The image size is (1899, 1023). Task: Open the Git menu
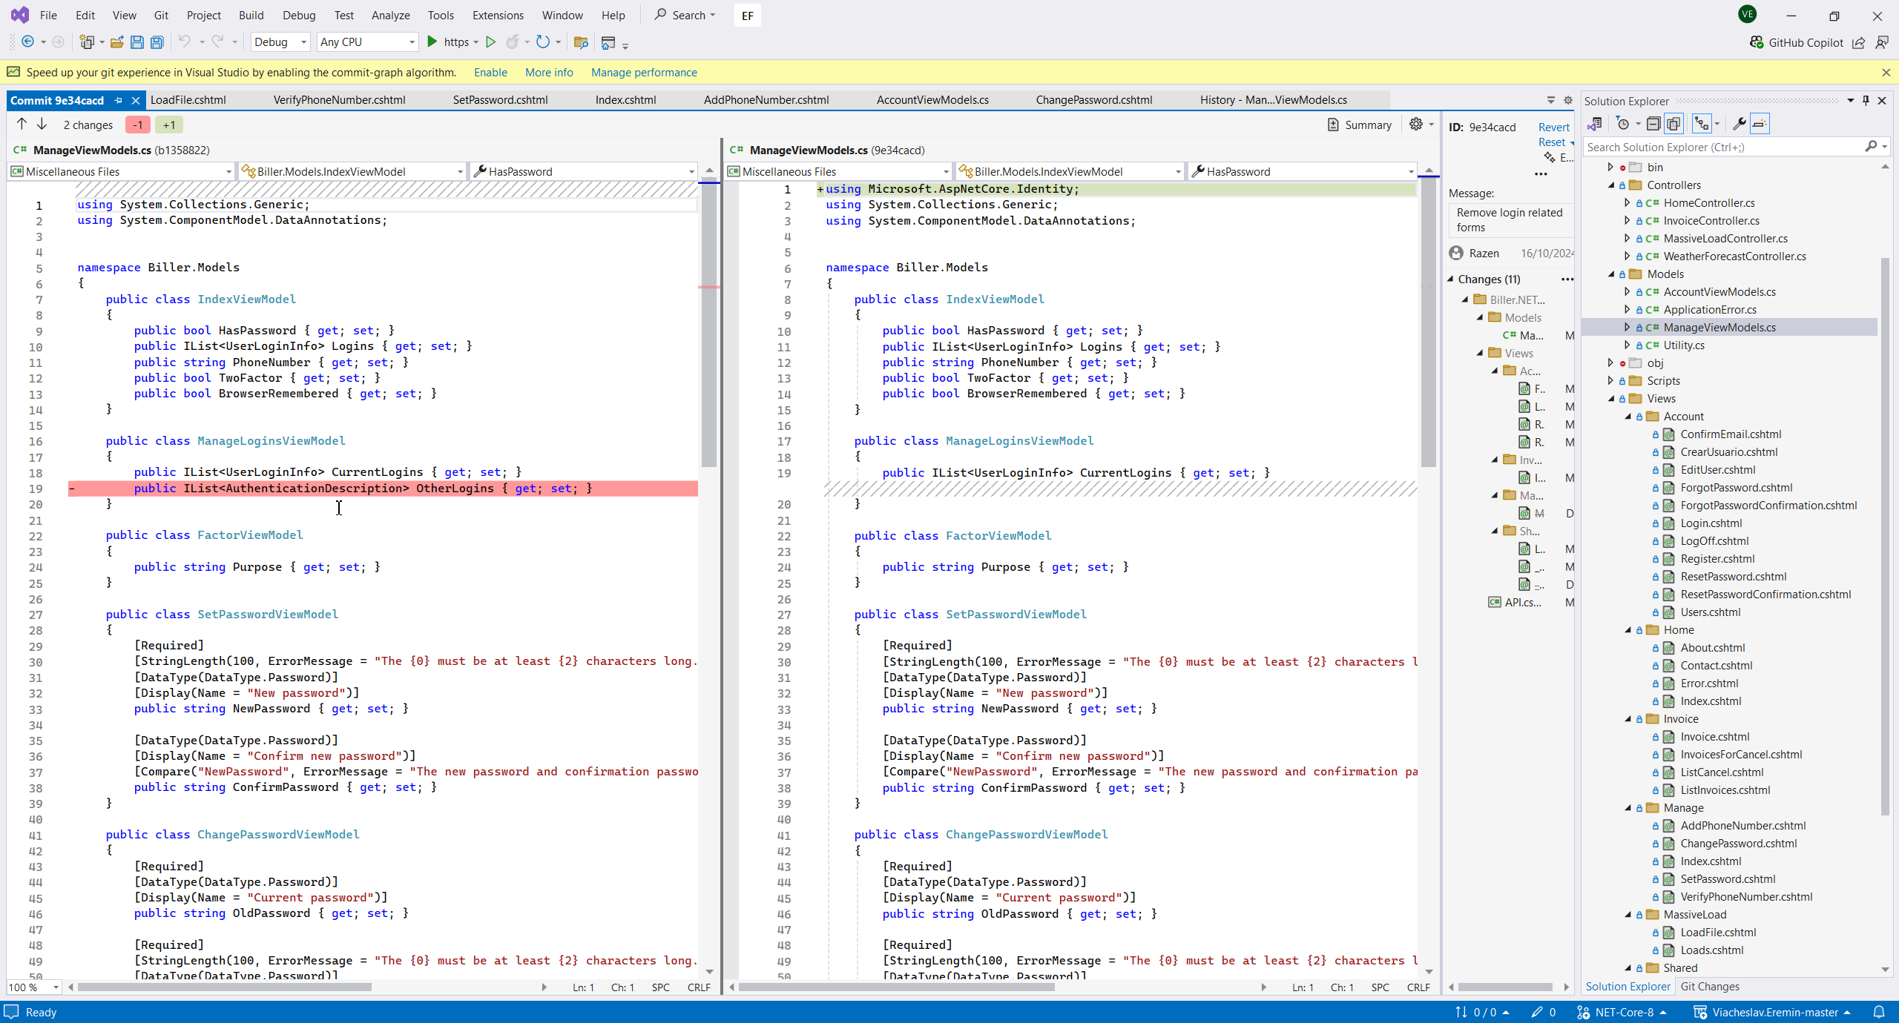(x=161, y=15)
